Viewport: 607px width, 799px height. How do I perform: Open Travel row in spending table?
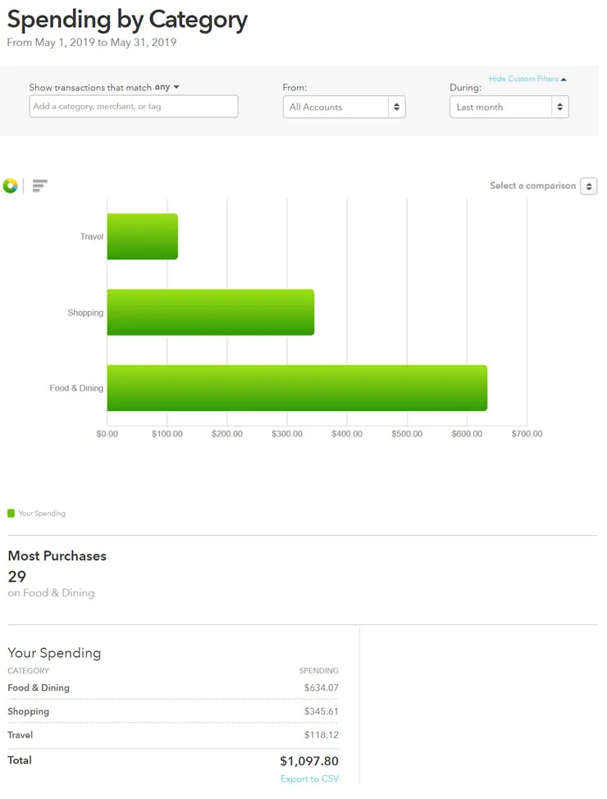(173, 735)
